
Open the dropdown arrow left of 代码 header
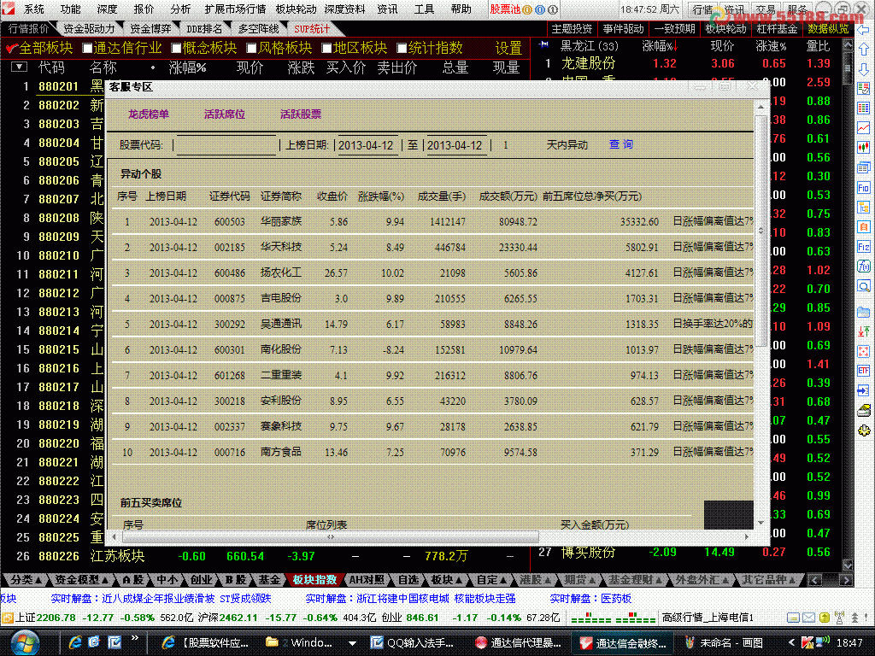(19, 67)
